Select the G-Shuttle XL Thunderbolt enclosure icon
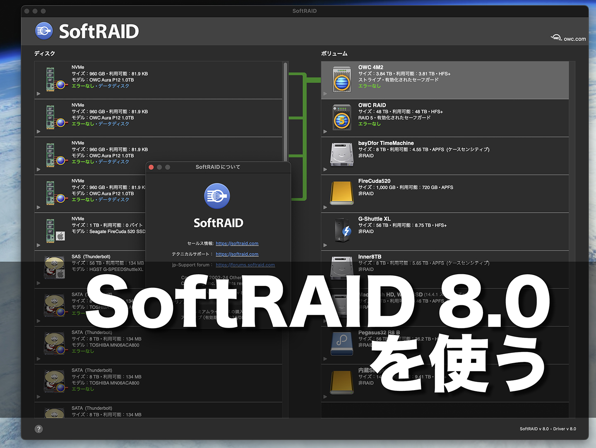Viewport: 596px width, 448px height. click(x=341, y=230)
